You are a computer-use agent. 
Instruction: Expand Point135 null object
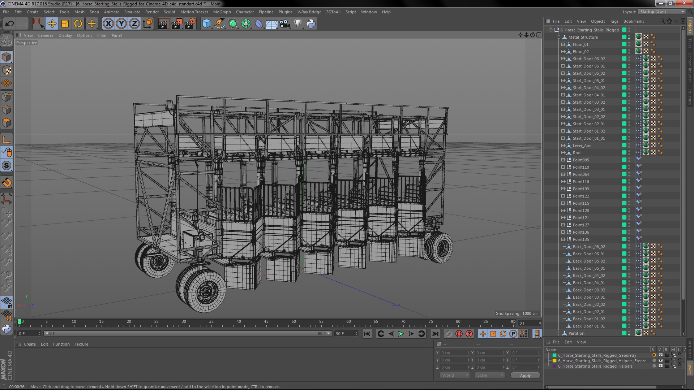coord(563,239)
